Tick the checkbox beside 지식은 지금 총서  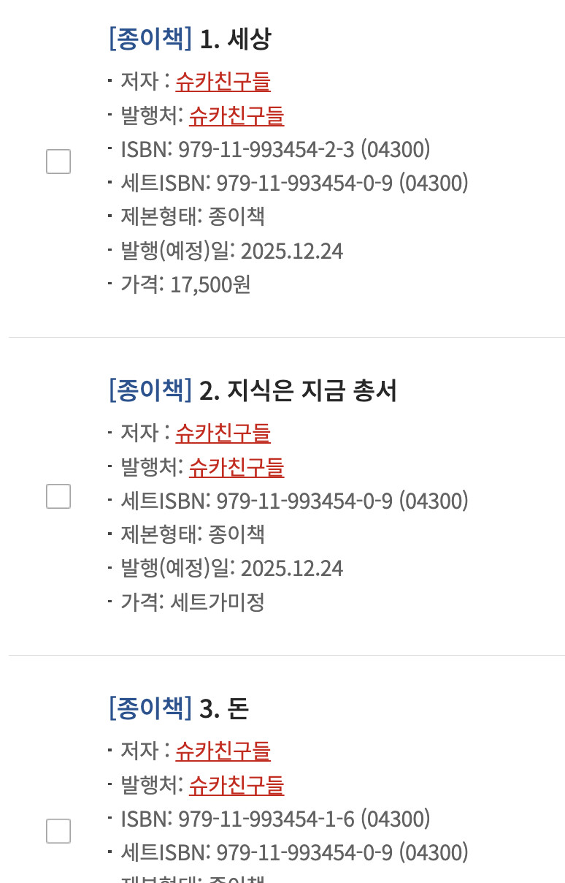click(58, 496)
